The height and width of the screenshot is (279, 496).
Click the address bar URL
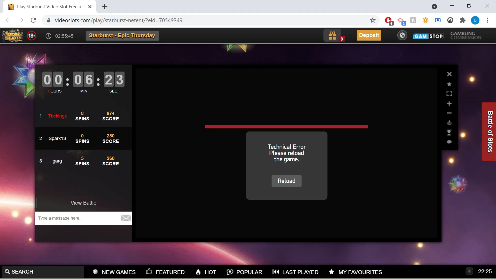[119, 20]
